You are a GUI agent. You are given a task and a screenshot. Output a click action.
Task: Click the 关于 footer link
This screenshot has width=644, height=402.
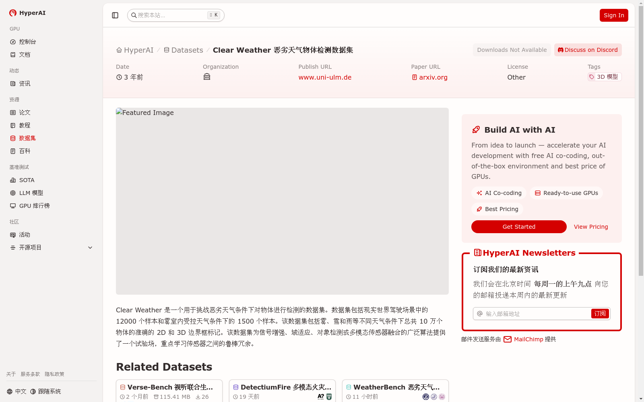11,374
